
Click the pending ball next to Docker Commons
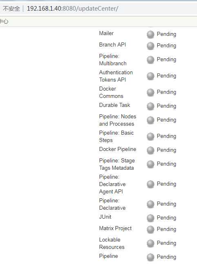[151, 93]
